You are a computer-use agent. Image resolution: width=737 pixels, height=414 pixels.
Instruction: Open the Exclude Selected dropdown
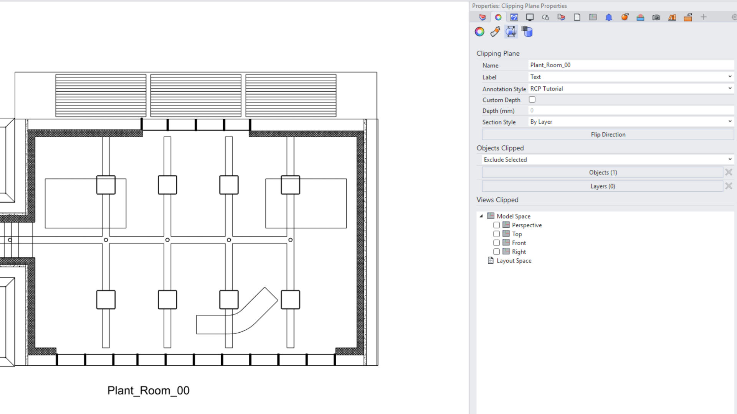(x=608, y=159)
